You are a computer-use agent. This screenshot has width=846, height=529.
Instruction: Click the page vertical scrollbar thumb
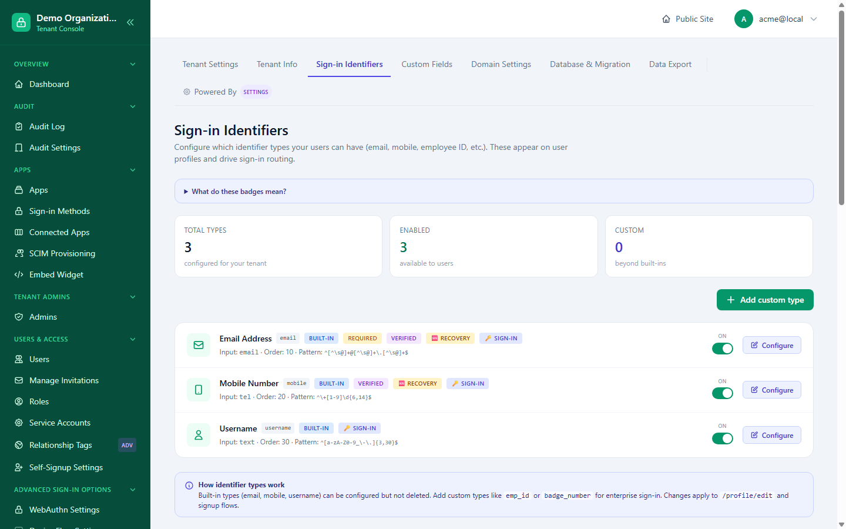pyautogui.click(x=841, y=108)
